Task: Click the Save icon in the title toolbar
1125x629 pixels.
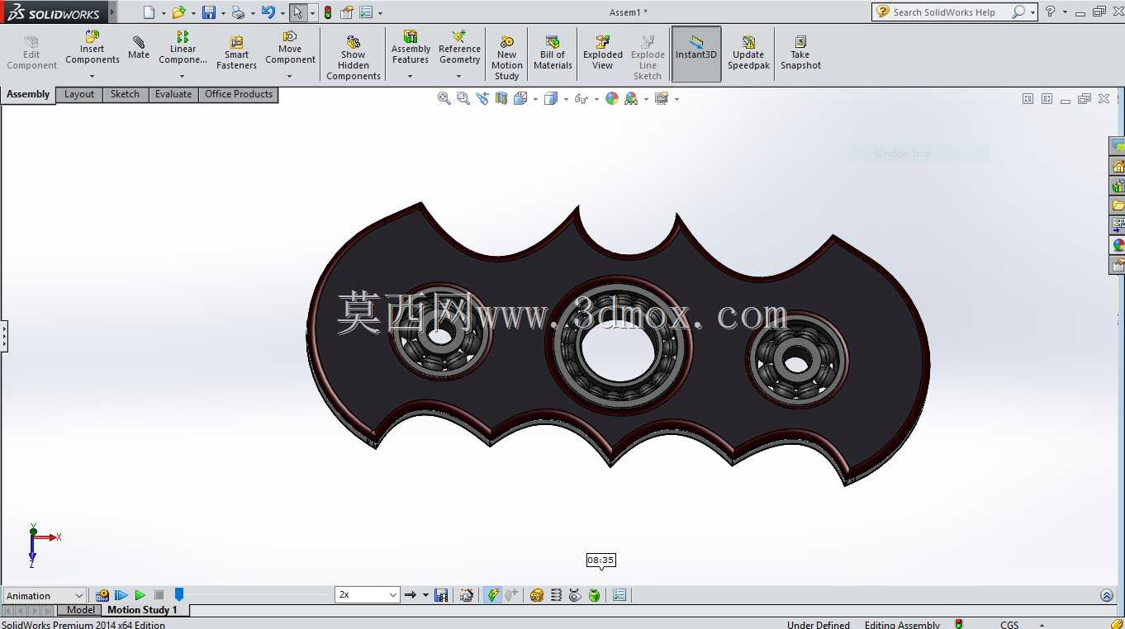Action: pyautogui.click(x=209, y=12)
